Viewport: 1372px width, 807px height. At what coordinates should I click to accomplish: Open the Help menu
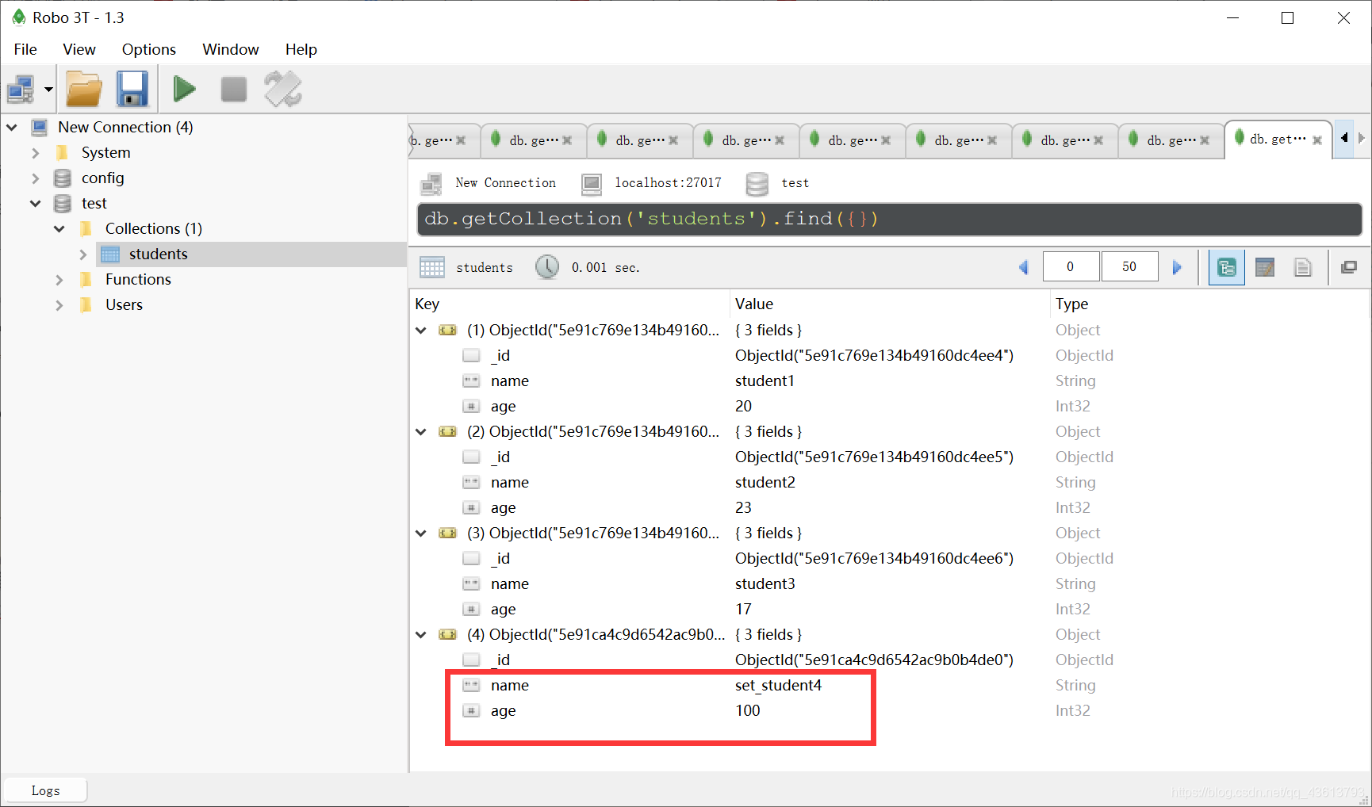click(x=301, y=49)
